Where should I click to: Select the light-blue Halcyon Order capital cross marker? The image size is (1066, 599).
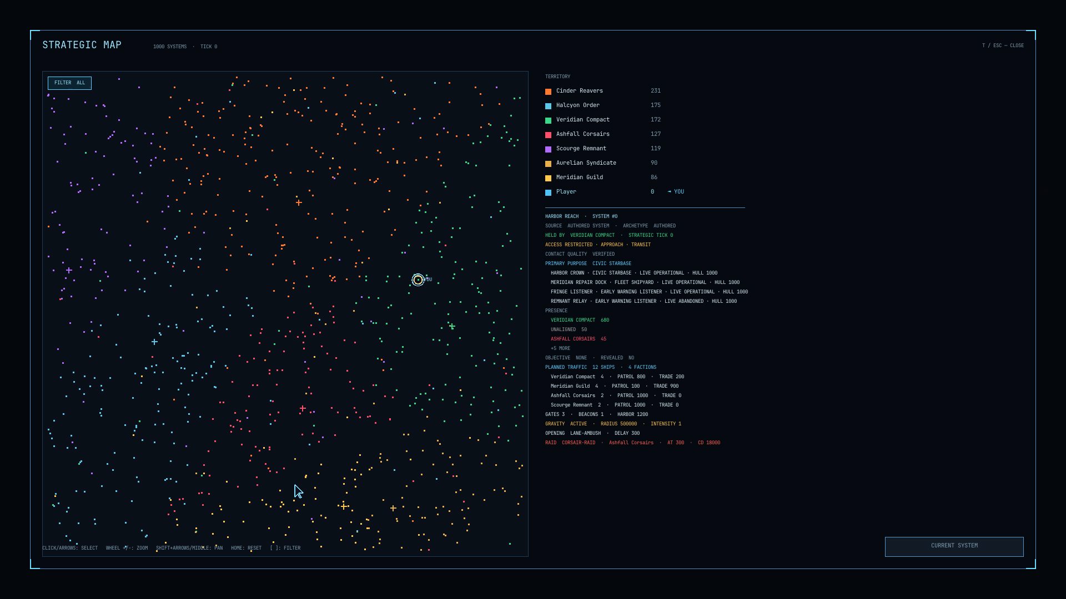coord(154,342)
